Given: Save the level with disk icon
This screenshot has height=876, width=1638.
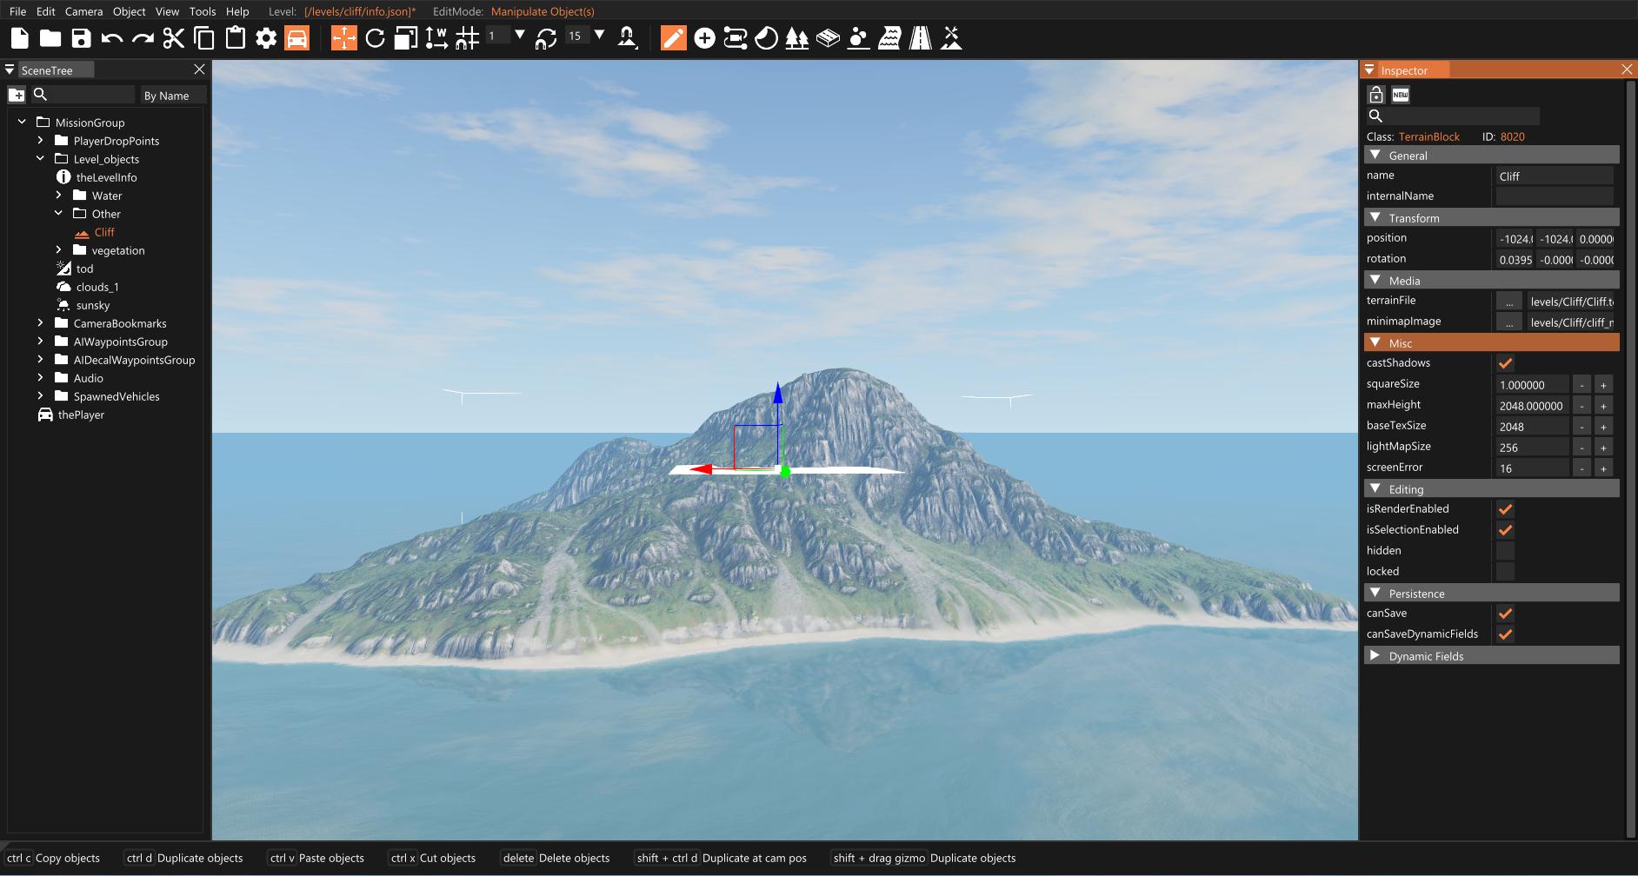Looking at the screenshot, I should [81, 38].
